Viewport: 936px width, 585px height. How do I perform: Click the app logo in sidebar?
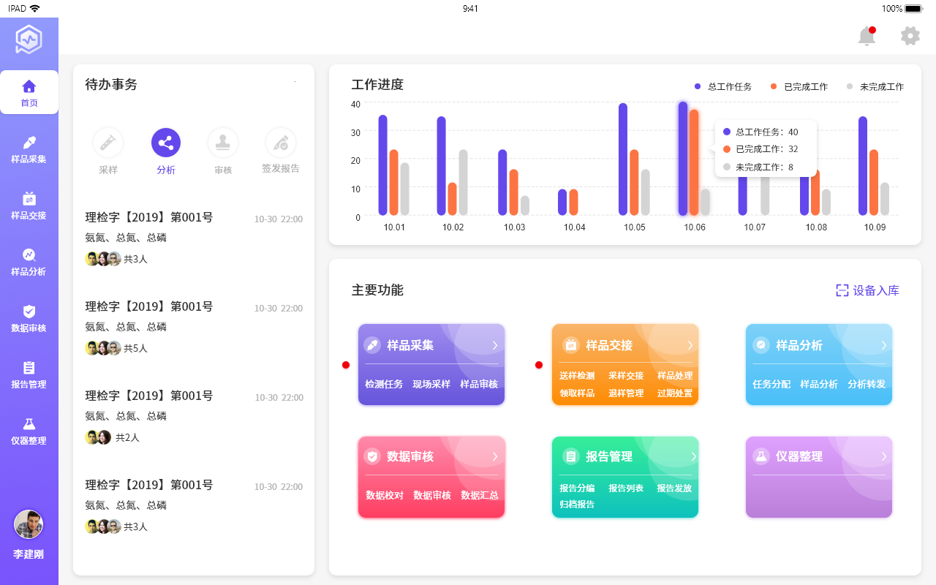pyautogui.click(x=29, y=39)
